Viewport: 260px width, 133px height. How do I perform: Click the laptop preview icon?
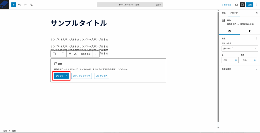click(x=236, y=5)
